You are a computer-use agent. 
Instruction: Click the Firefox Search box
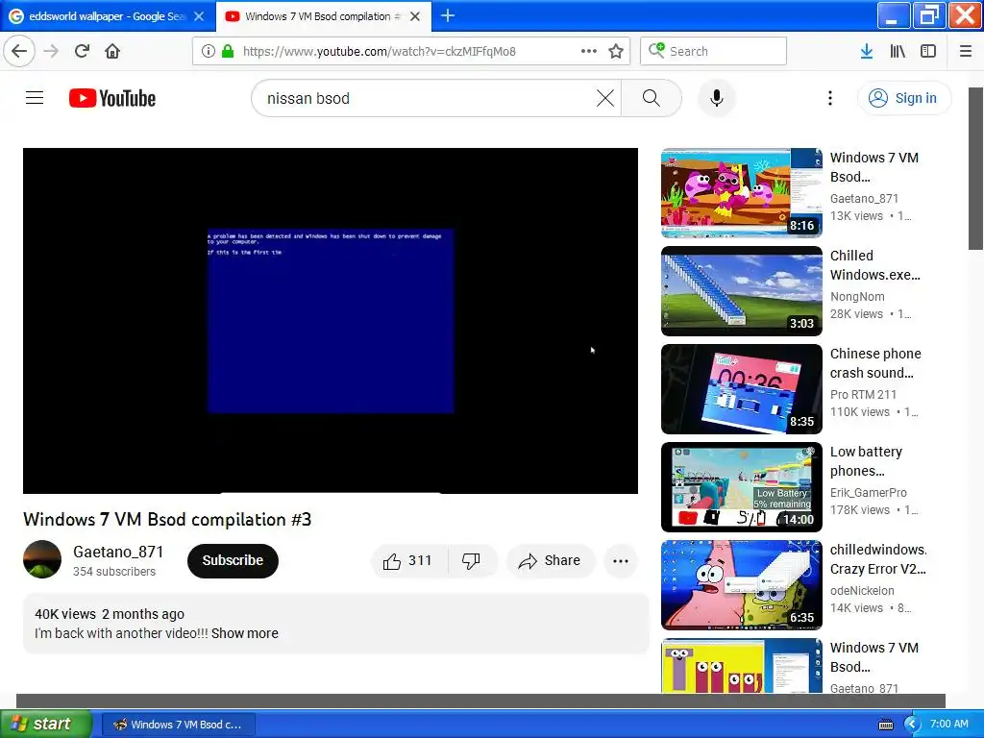click(713, 51)
